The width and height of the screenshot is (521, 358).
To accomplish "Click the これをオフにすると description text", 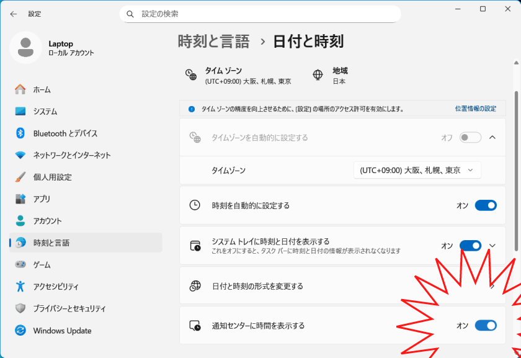I will pos(306,251).
